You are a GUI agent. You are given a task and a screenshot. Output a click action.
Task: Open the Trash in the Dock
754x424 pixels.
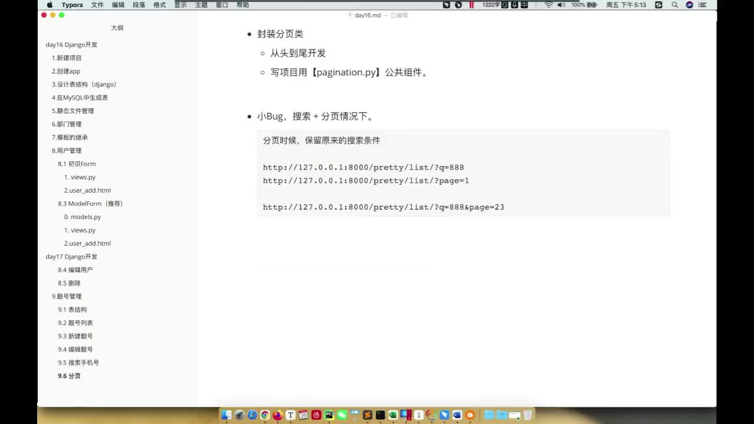coord(528,415)
